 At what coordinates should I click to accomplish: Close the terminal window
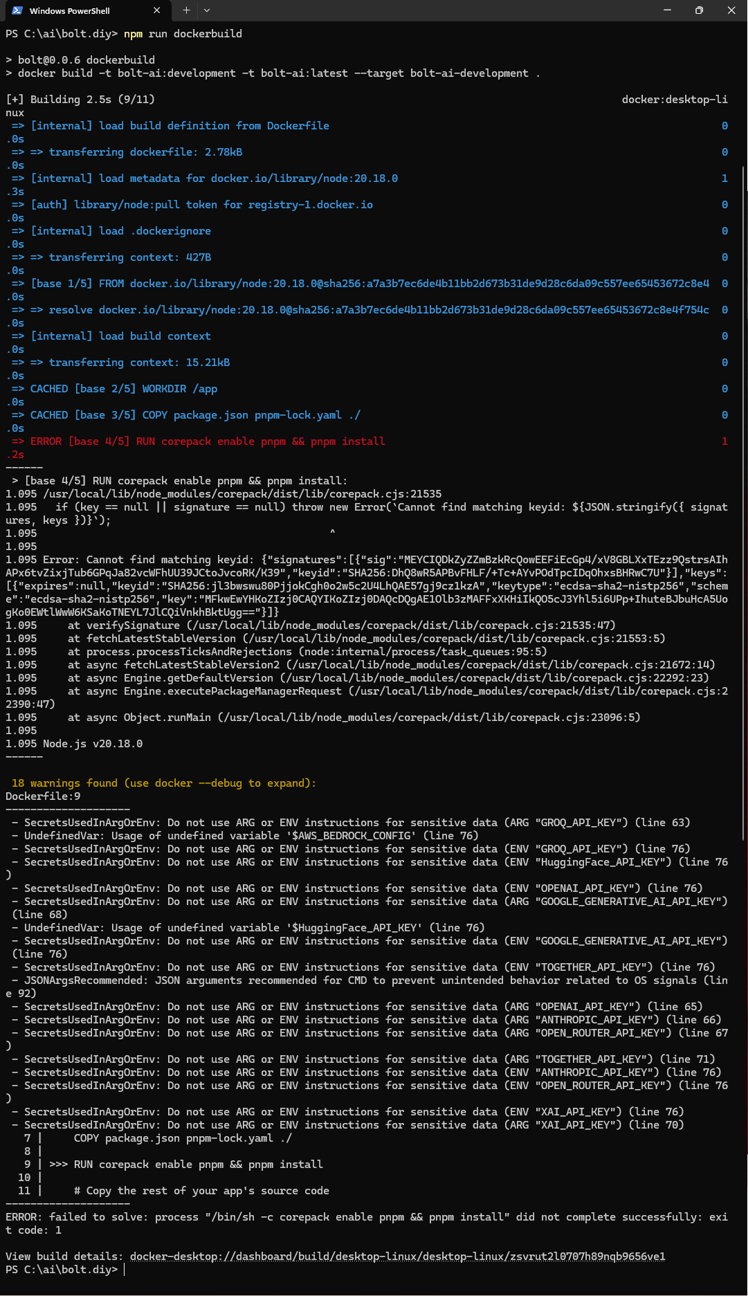(x=731, y=10)
